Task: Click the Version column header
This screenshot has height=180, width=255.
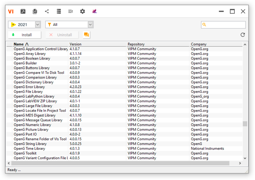Action: (75, 44)
